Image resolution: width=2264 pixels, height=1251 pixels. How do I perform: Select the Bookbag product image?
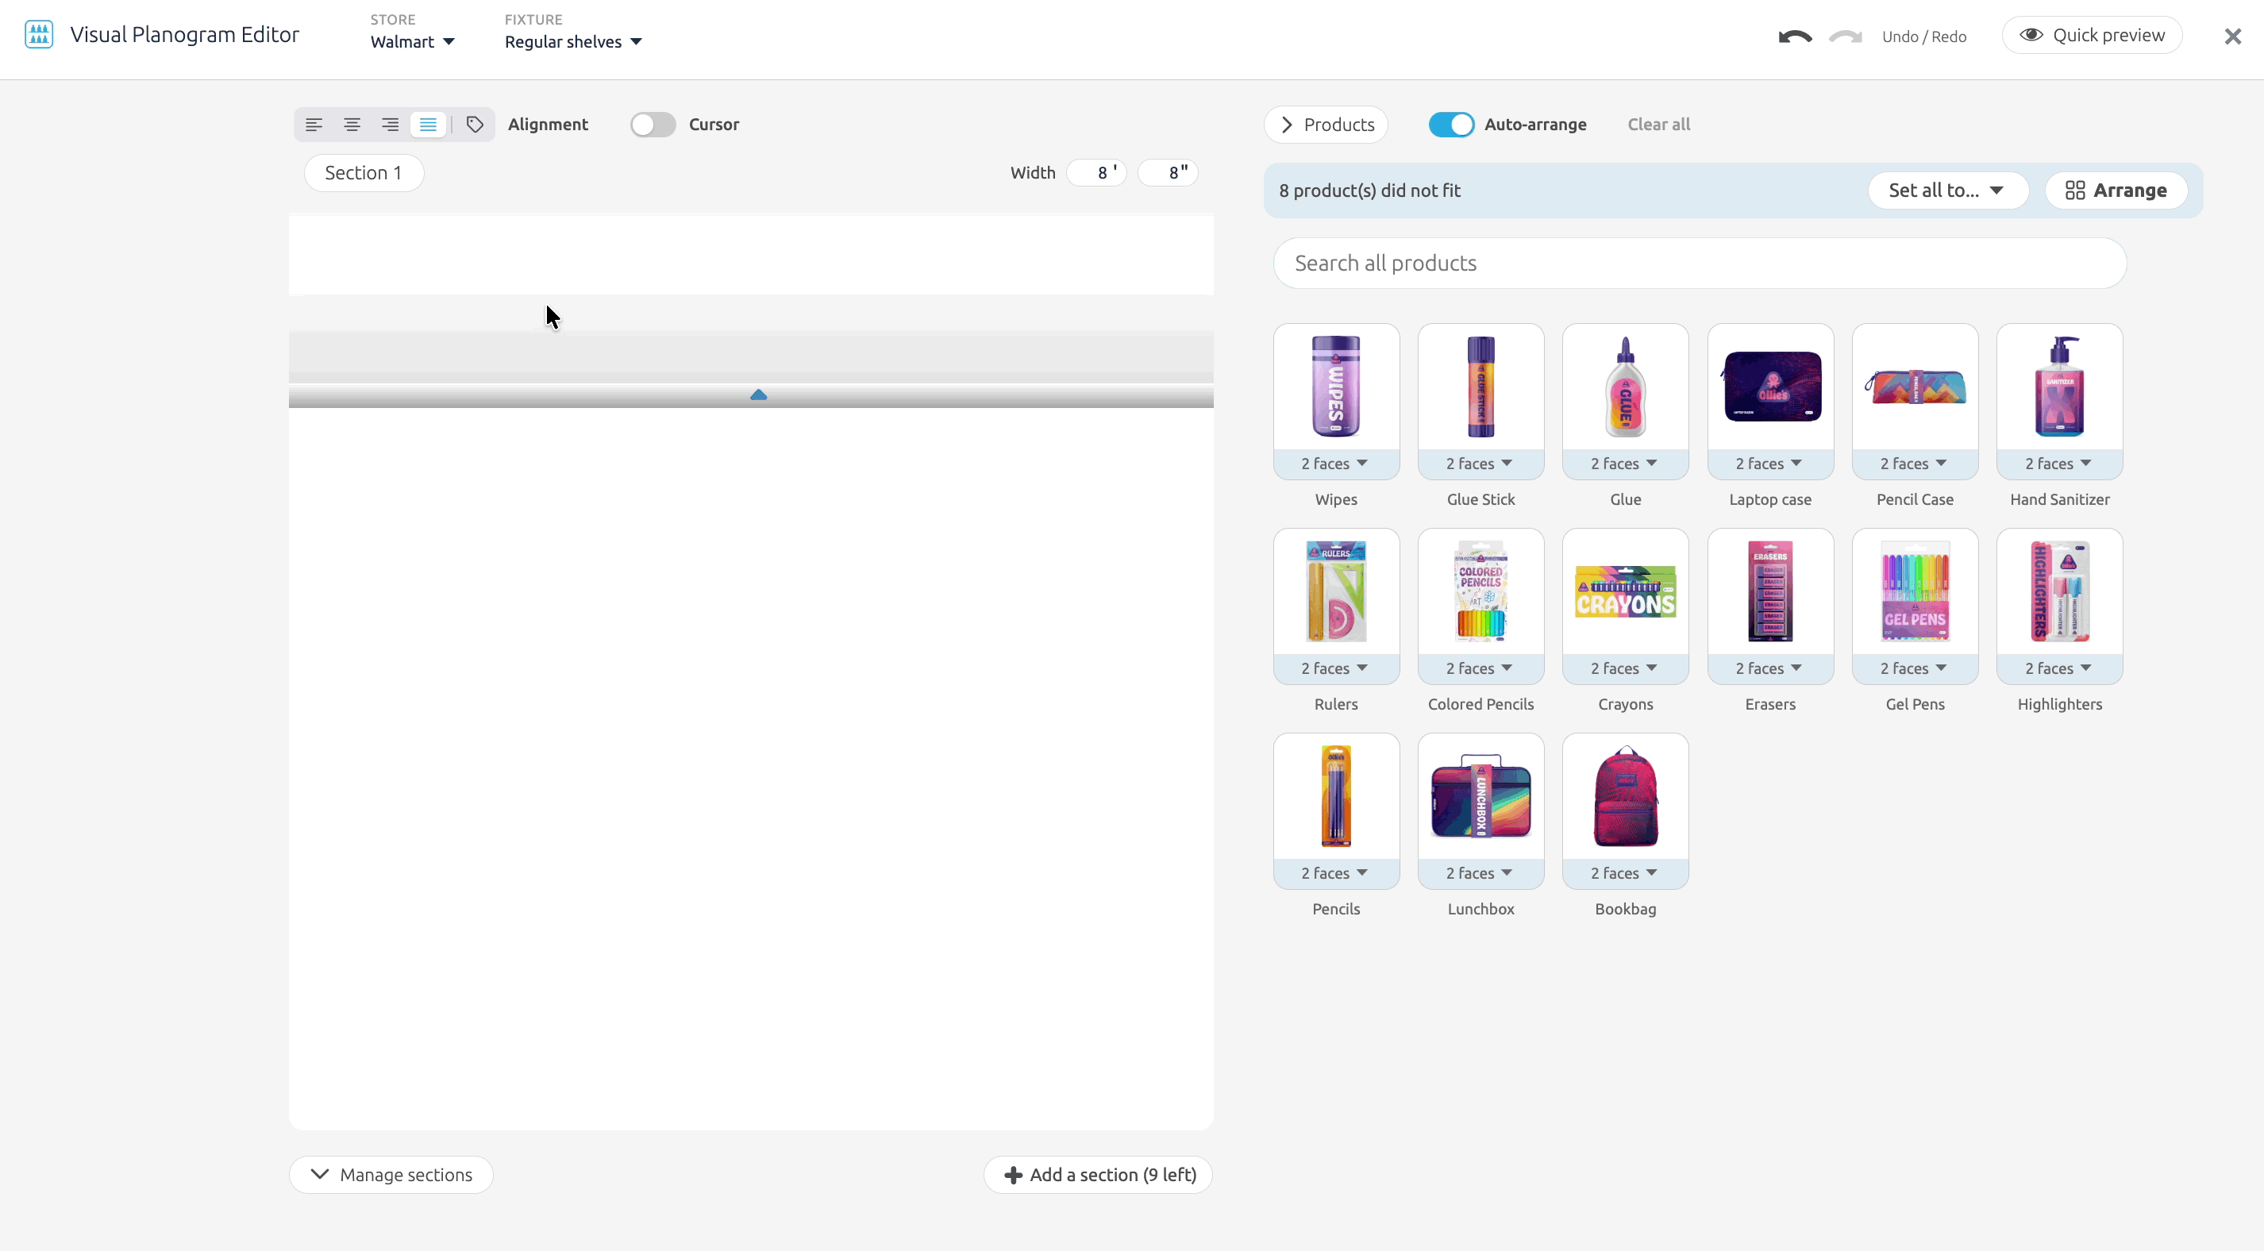(1625, 796)
